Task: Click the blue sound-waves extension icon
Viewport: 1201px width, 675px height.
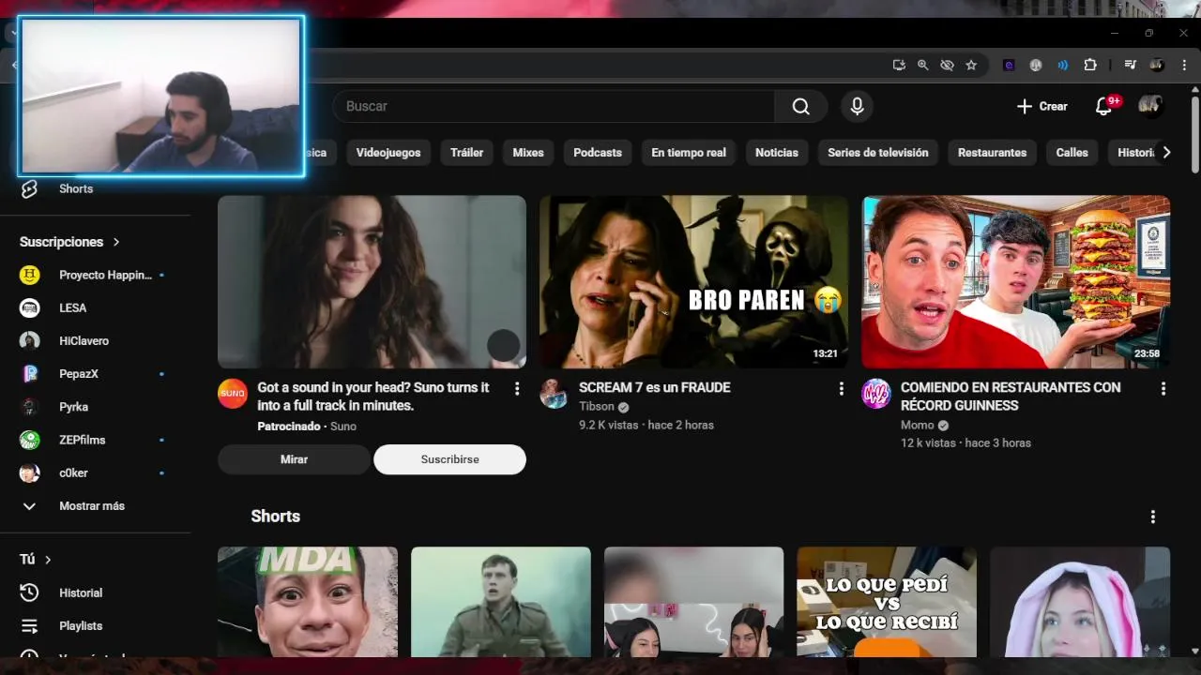Action: click(1063, 65)
